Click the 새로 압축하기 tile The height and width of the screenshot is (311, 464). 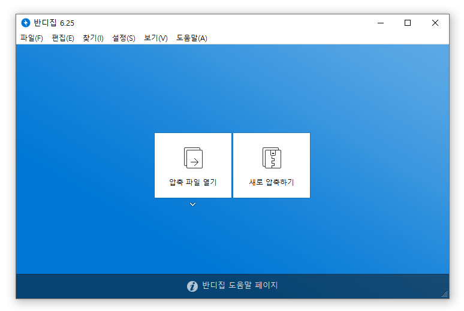click(272, 165)
